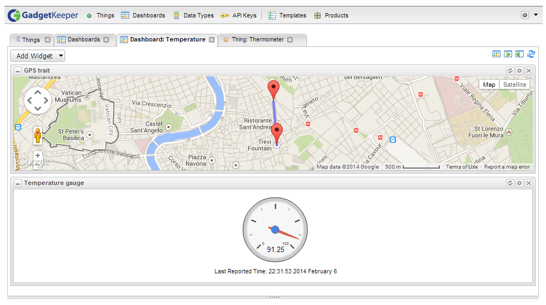The height and width of the screenshot is (305, 546).
Task: Close the Dashboards tab
Action: pos(106,40)
